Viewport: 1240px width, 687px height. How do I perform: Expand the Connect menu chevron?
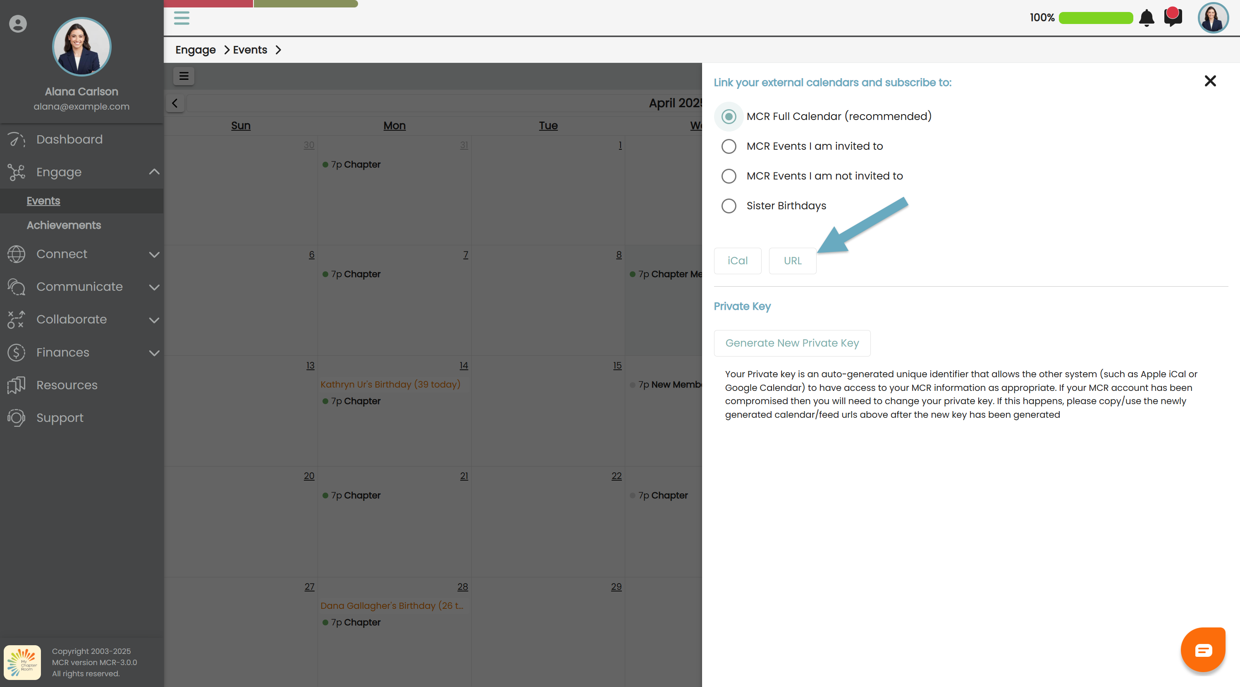pyautogui.click(x=154, y=254)
